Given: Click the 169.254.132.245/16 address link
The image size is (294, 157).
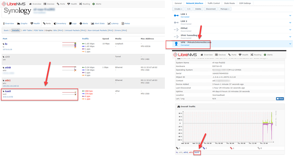Looking at the screenshot, I should point(11,86).
